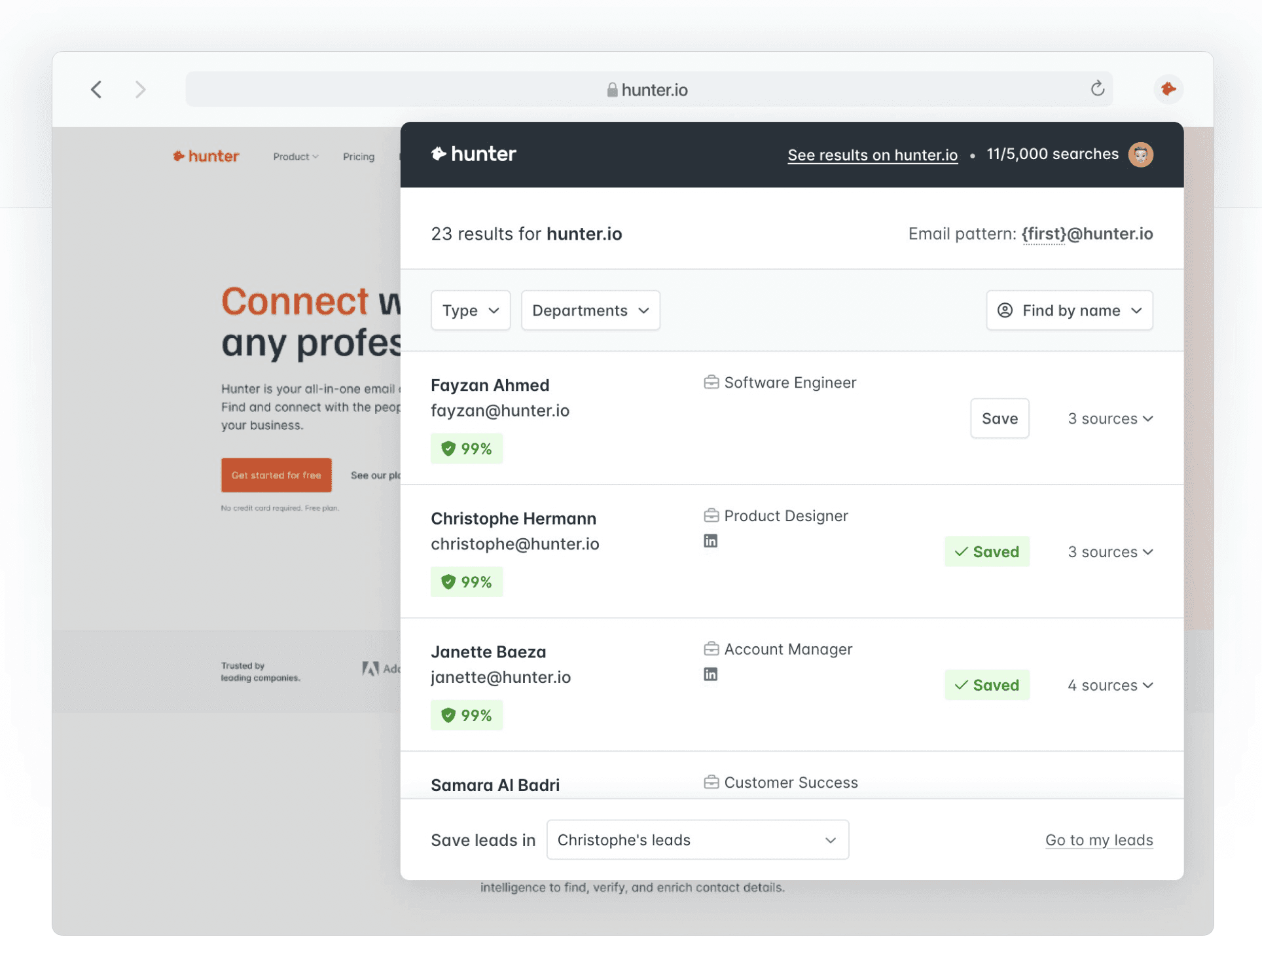This screenshot has height=956, width=1262.
Task: Click the name Samara Al Badri
Action: point(496,785)
